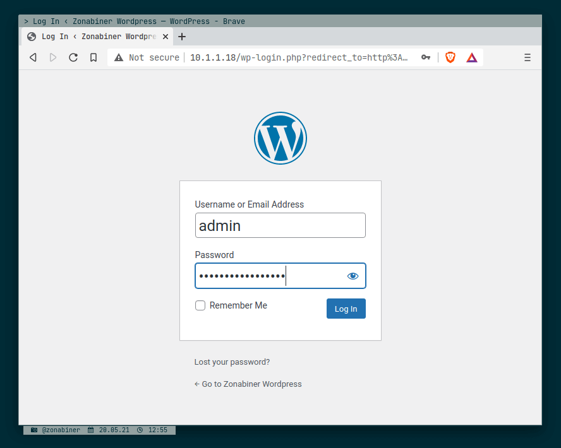Open saved passwords via the key icon
Screen dimensions: 561x448
(x=426, y=57)
